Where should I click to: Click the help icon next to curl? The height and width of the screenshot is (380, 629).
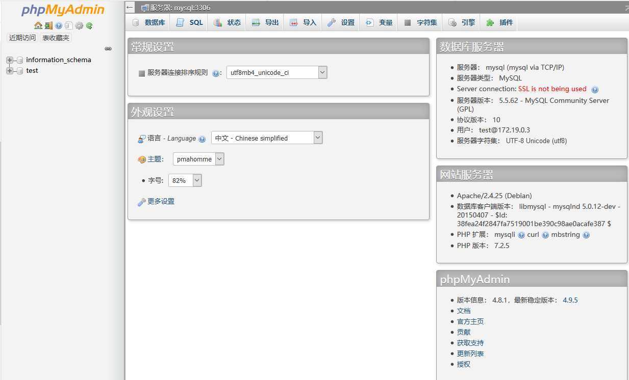[x=545, y=235]
